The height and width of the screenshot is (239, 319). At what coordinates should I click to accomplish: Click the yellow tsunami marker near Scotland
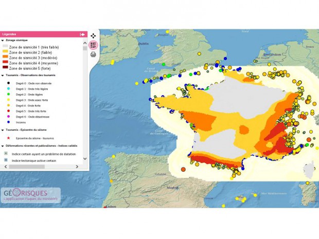click(167, 32)
